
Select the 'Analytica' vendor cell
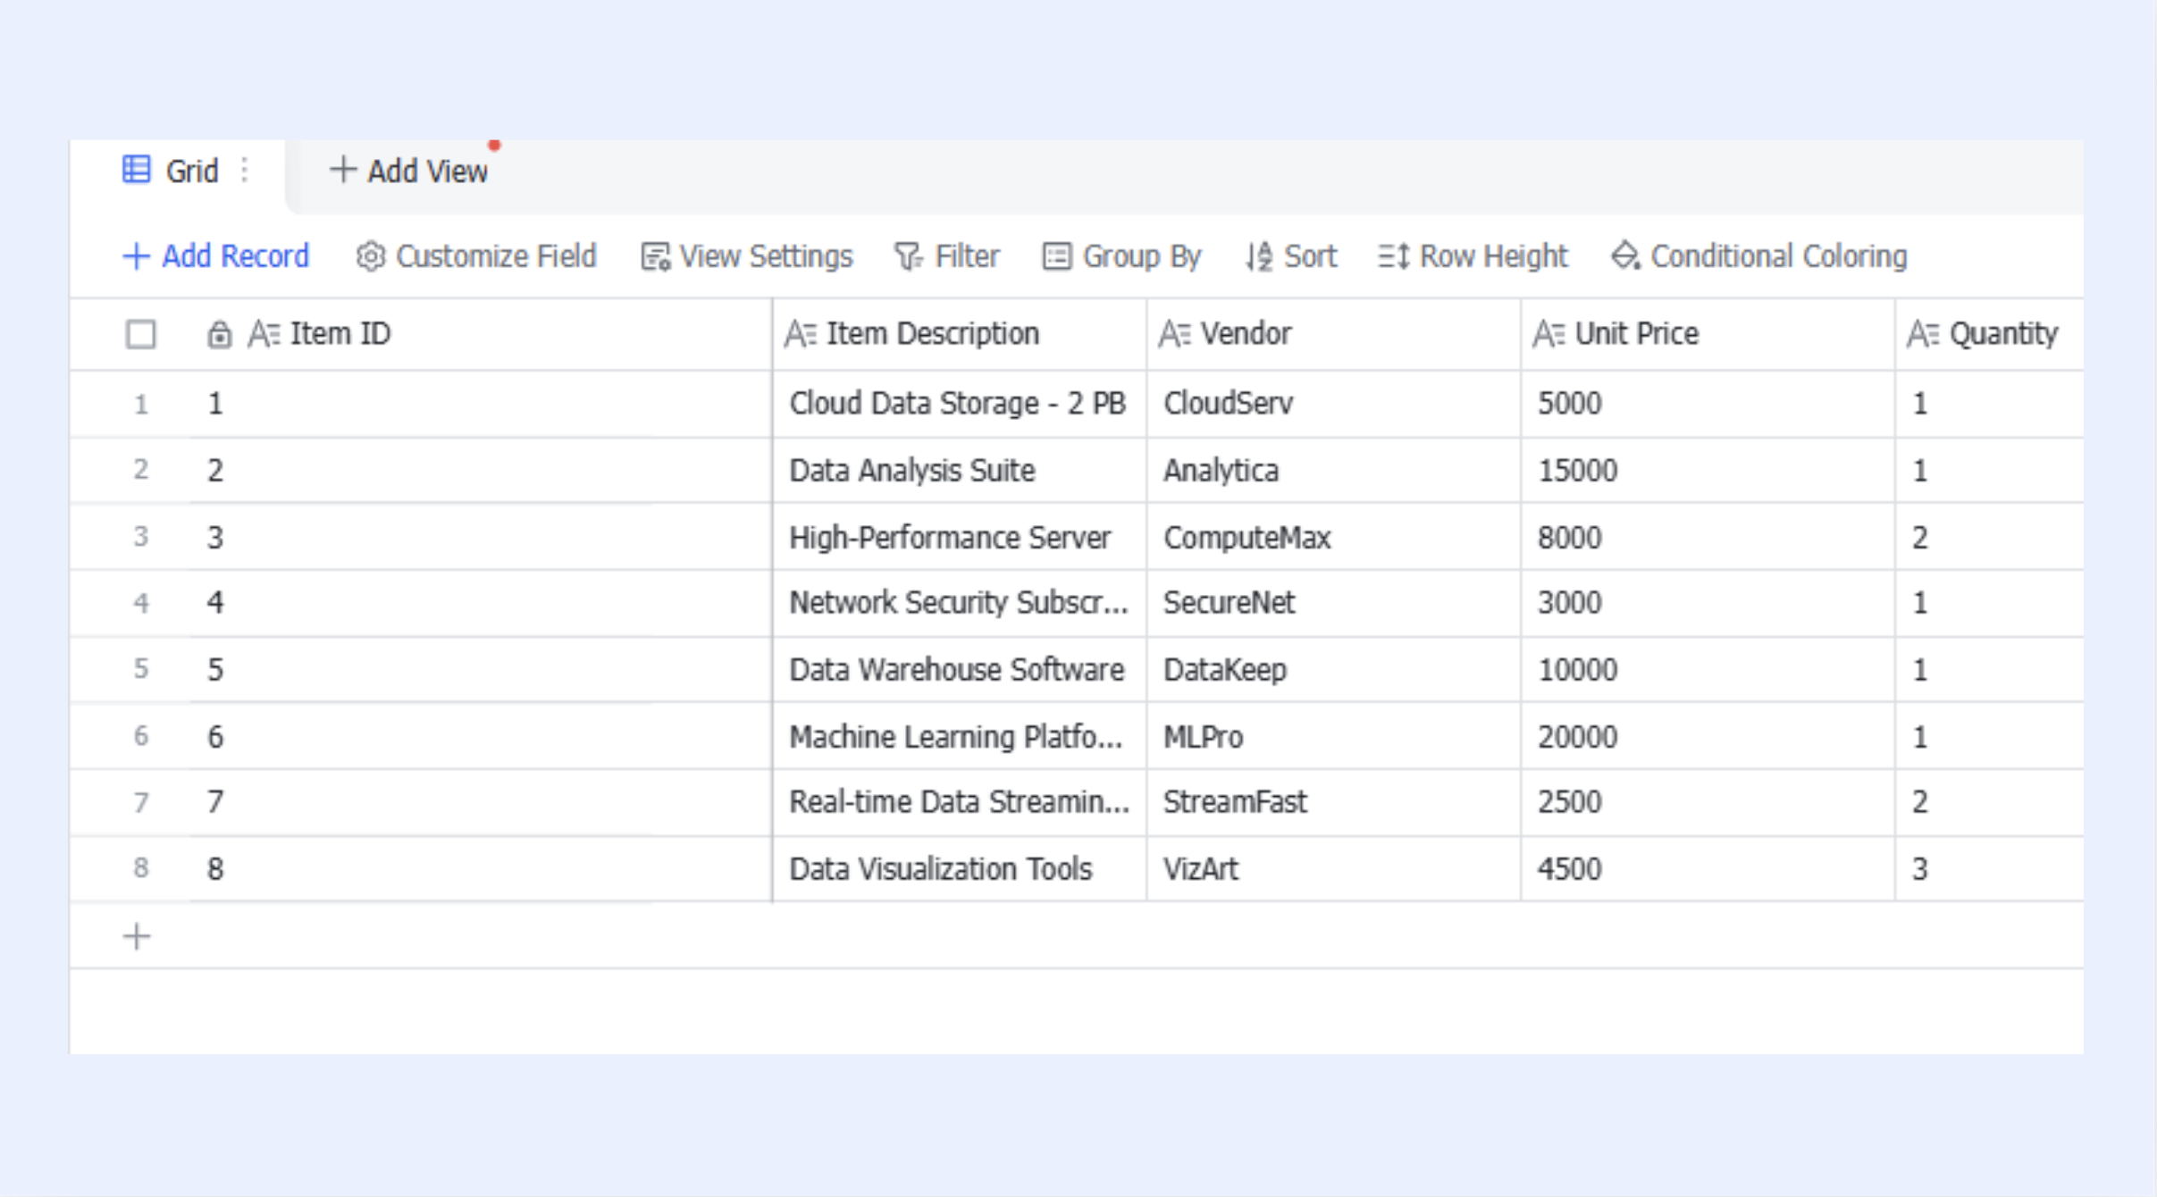[x=1334, y=471]
